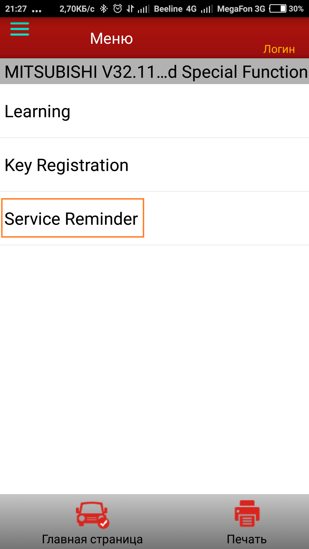Open Key Registration function
Screen dimensions: 309x549
click(x=67, y=165)
